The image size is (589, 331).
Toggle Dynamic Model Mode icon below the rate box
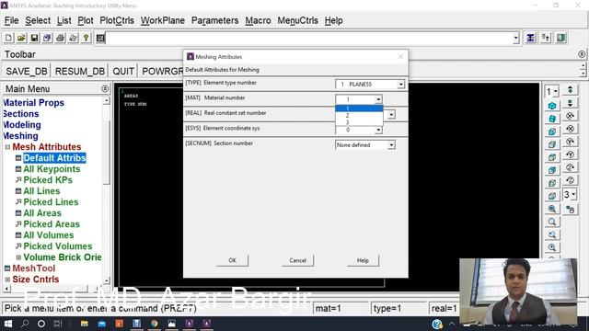pos(571,209)
